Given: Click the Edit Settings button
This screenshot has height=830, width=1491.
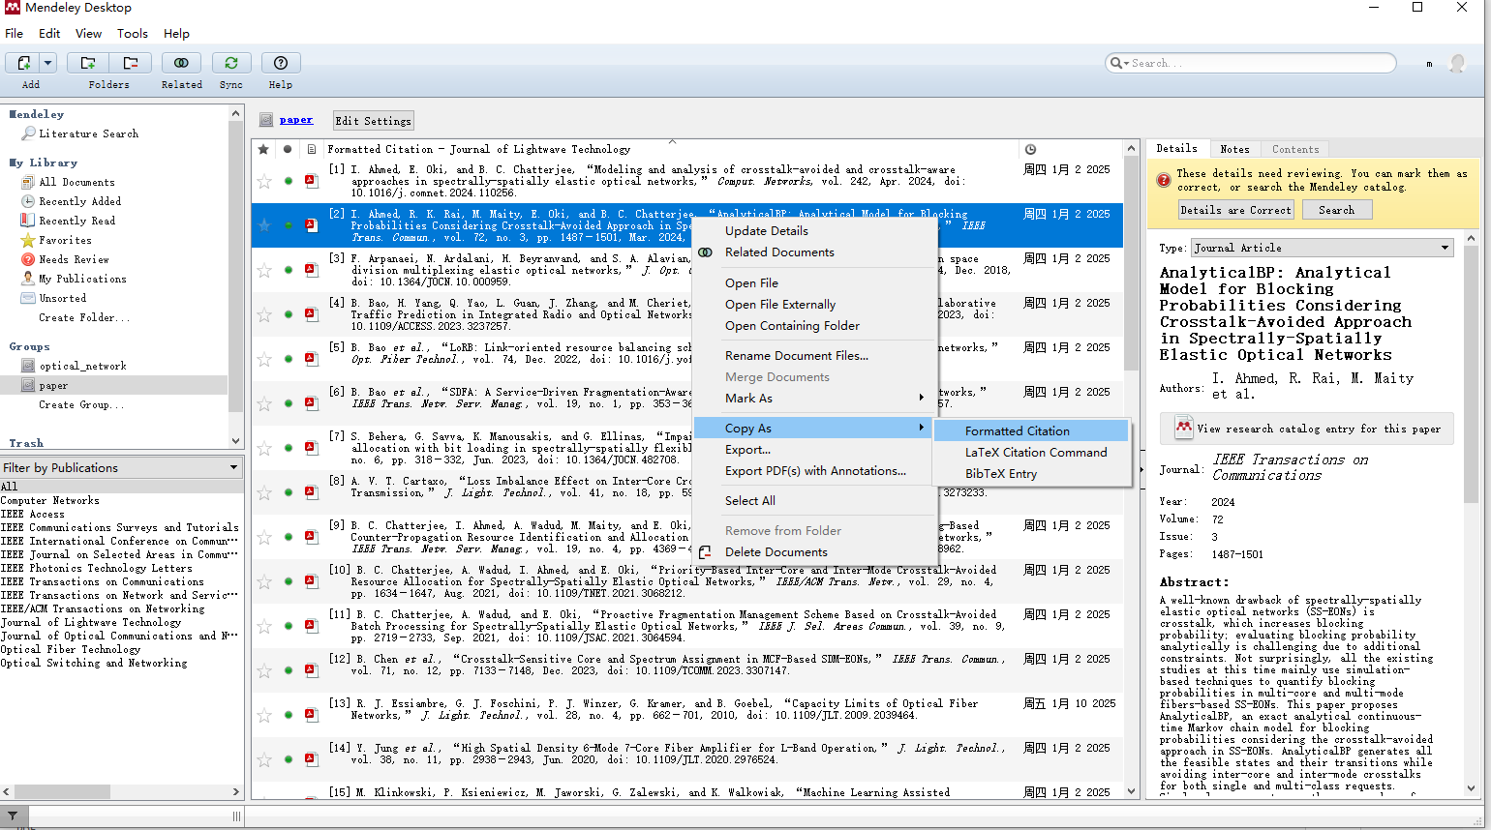Looking at the screenshot, I should click(373, 121).
